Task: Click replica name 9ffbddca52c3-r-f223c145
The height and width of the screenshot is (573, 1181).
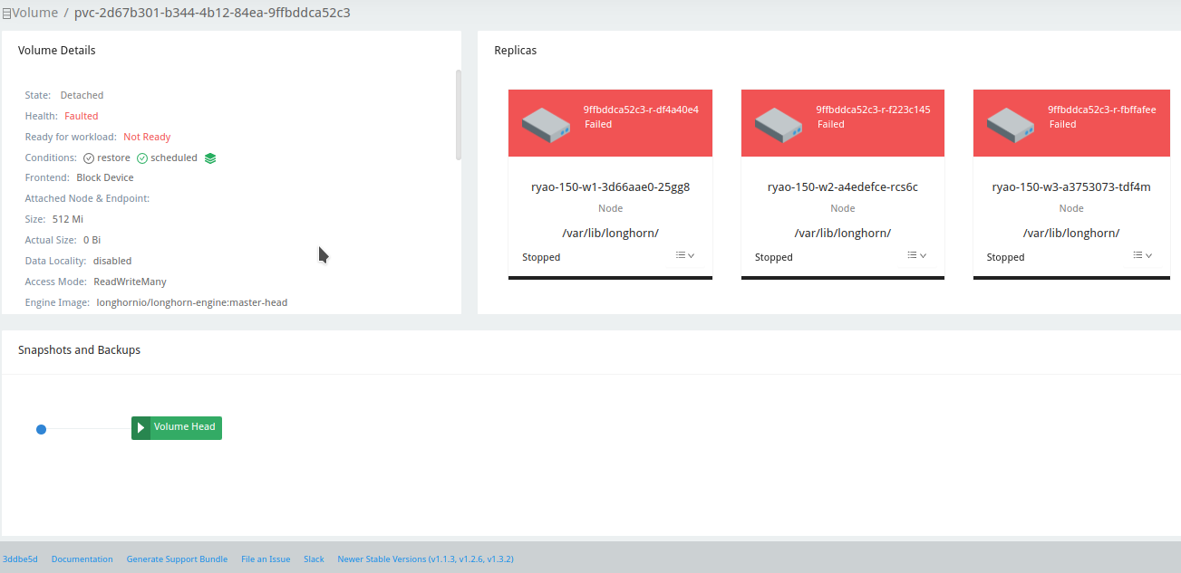Action: point(873,110)
